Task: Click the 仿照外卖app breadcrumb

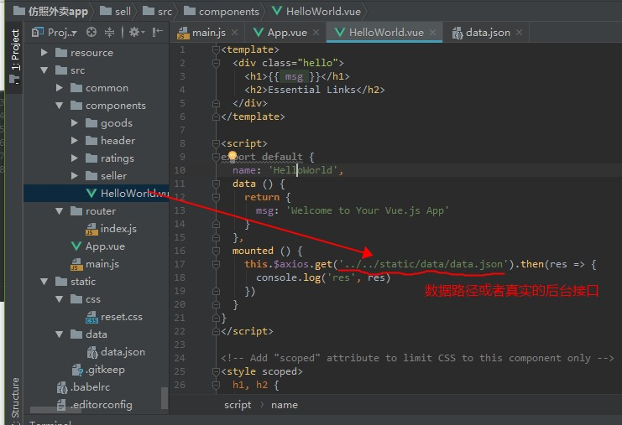Action: pyautogui.click(x=50, y=11)
